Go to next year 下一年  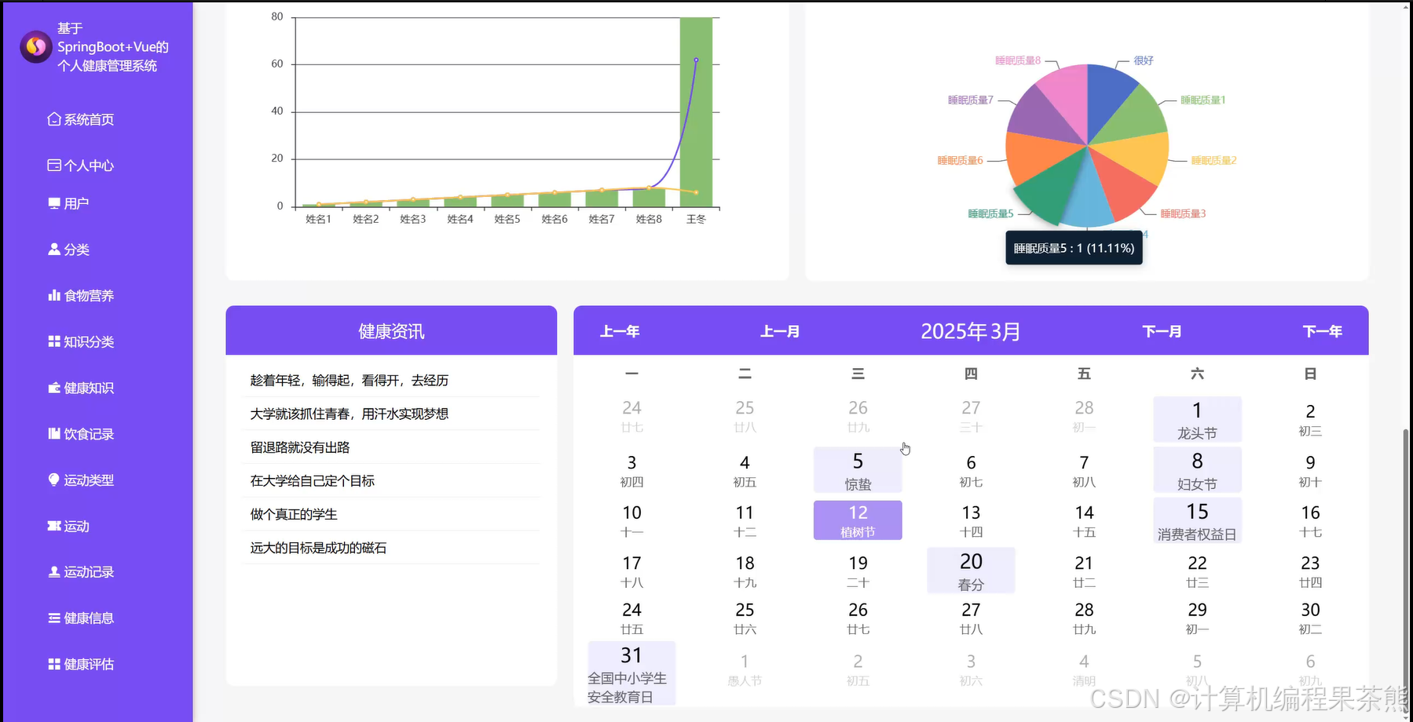tap(1323, 331)
